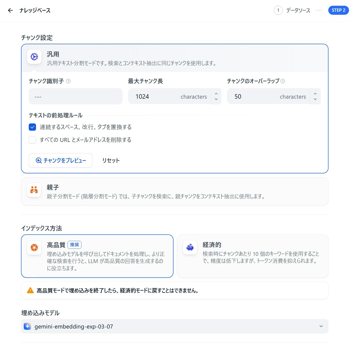Click the back arrow next to ナレッジベース

point(10,10)
